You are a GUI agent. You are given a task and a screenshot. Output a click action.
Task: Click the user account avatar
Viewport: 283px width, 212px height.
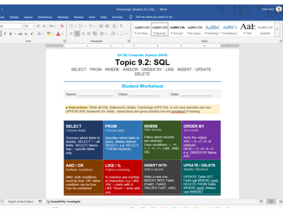pyautogui.click(x=279, y=9)
